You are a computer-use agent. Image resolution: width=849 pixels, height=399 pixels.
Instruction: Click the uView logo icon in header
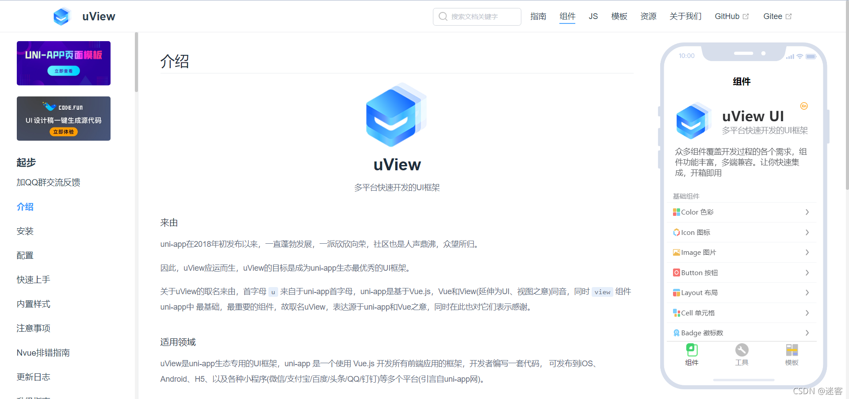(61, 16)
